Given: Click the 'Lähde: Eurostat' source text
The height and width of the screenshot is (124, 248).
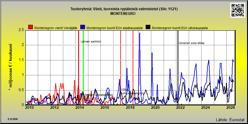Looking at the screenshot, I should coord(230,119).
